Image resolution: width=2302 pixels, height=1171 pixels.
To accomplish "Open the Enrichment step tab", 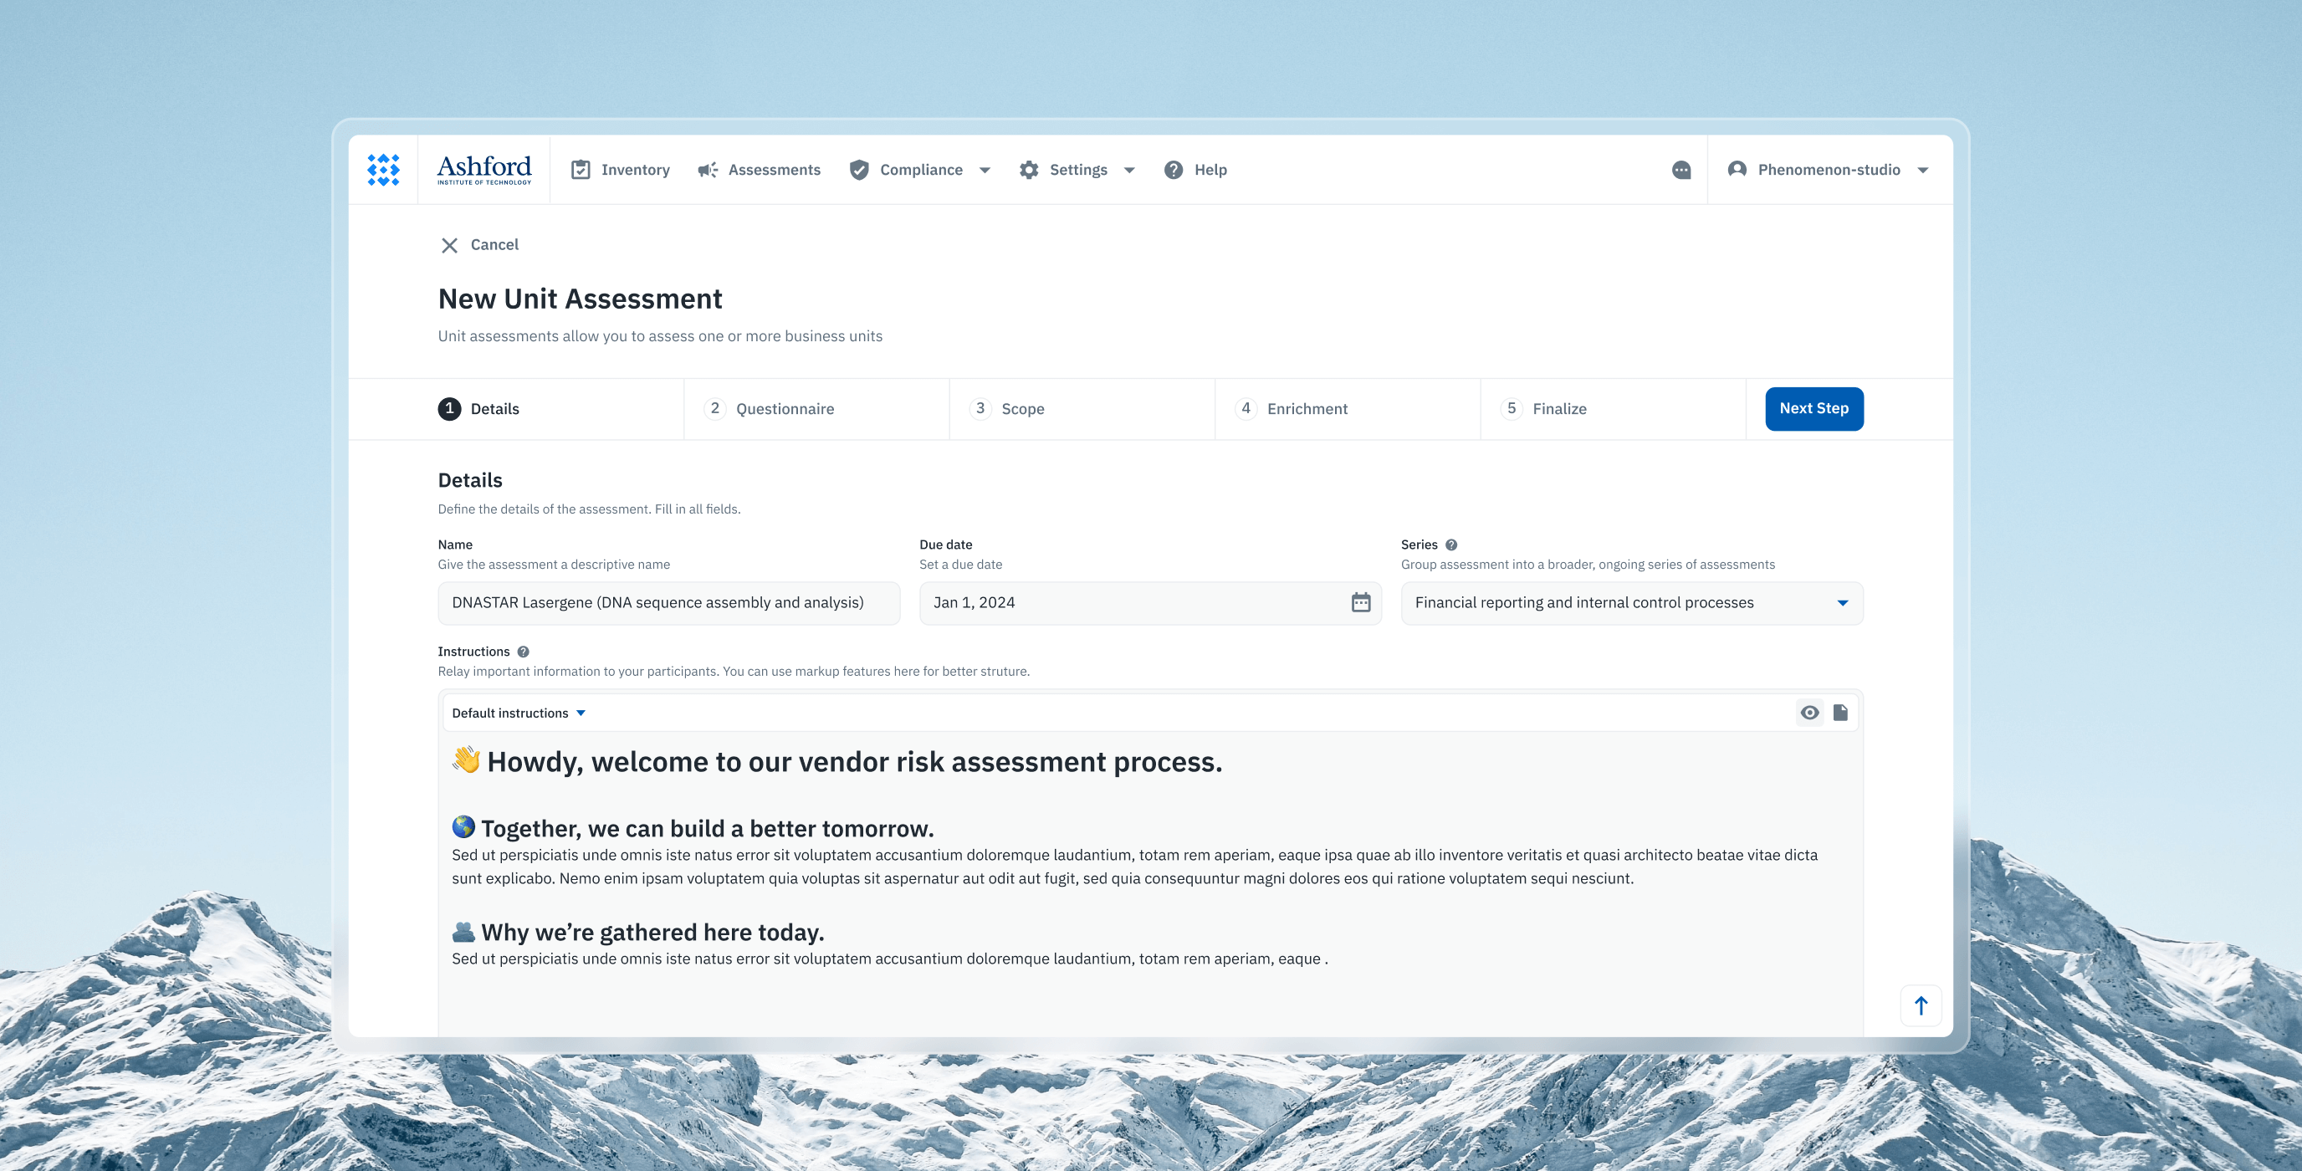I will (x=1307, y=408).
